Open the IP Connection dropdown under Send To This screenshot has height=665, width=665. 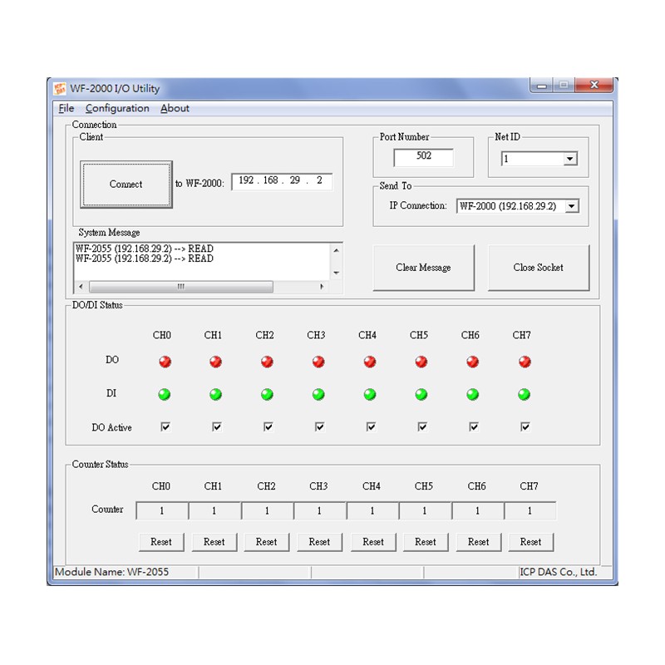click(x=572, y=206)
